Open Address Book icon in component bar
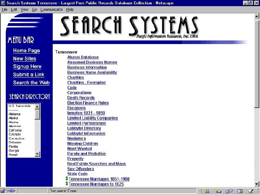260x195 pixels. 240,191
